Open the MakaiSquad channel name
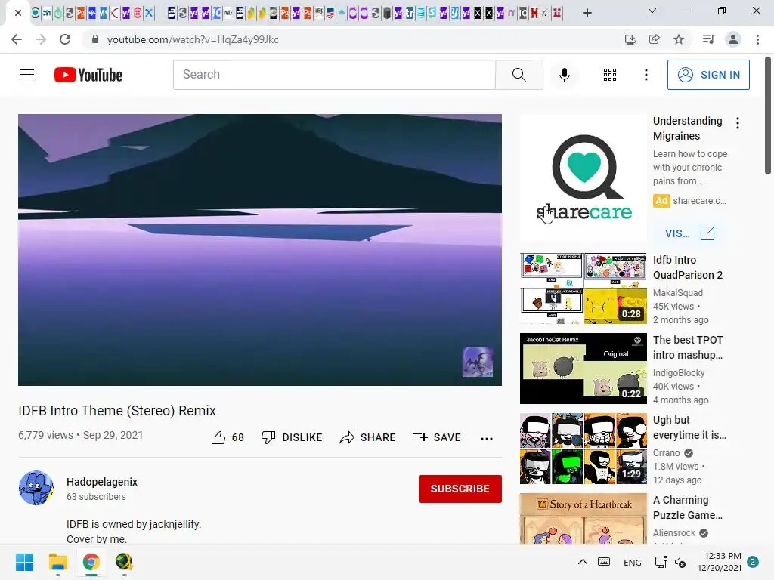Image resolution: width=774 pixels, height=580 pixels. click(678, 293)
